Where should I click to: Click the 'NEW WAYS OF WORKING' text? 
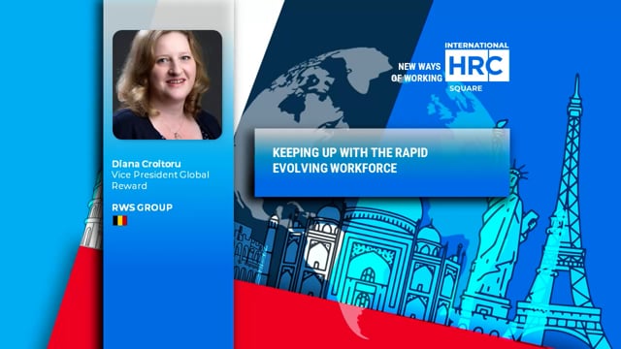(x=416, y=73)
